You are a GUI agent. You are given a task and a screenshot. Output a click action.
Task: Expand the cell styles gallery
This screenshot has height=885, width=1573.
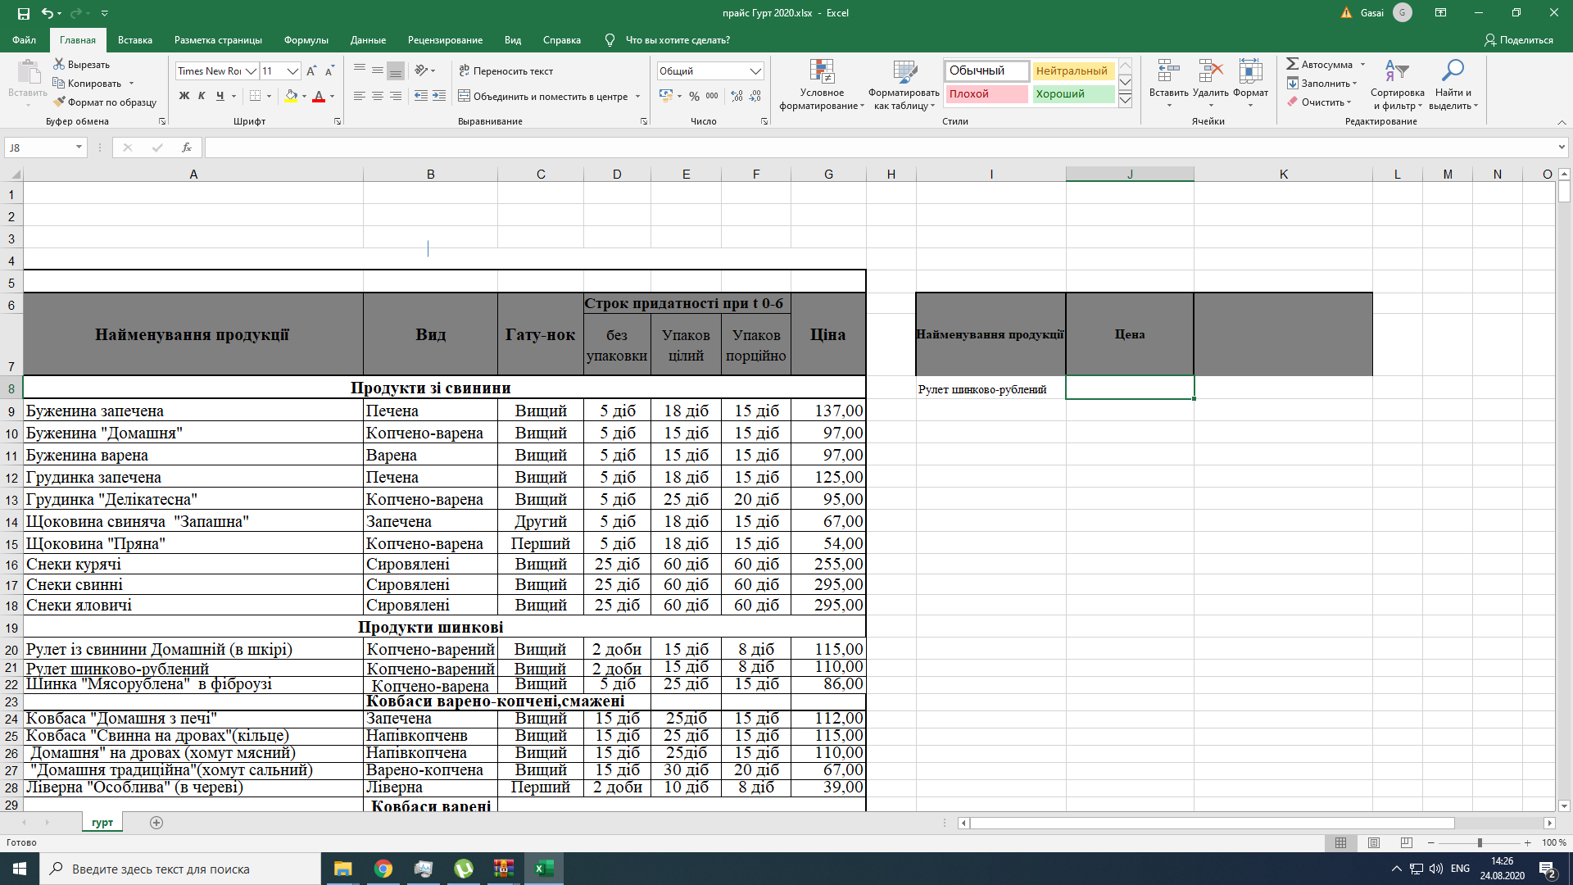point(1126,100)
